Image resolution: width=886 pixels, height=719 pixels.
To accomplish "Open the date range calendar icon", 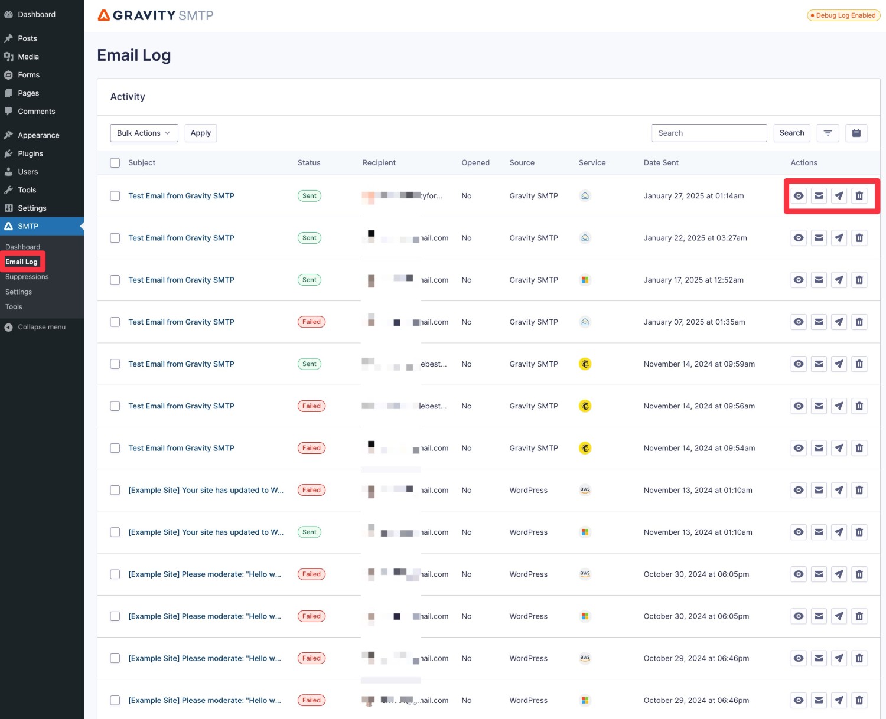I will (856, 133).
